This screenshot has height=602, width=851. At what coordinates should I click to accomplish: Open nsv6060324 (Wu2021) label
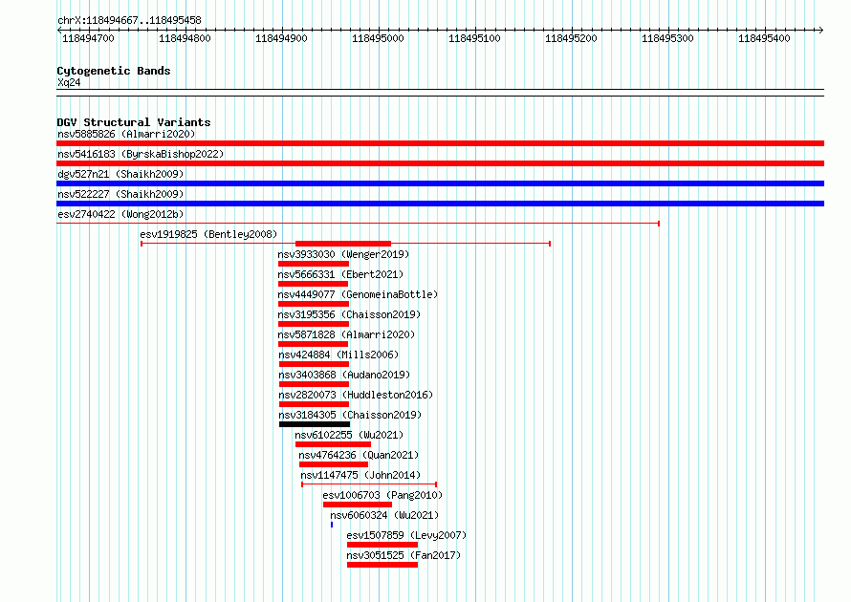tap(384, 515)
